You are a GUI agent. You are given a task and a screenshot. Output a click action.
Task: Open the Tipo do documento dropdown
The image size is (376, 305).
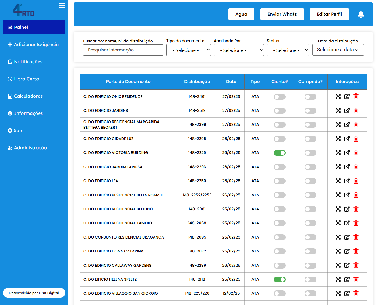pos(188,50)
